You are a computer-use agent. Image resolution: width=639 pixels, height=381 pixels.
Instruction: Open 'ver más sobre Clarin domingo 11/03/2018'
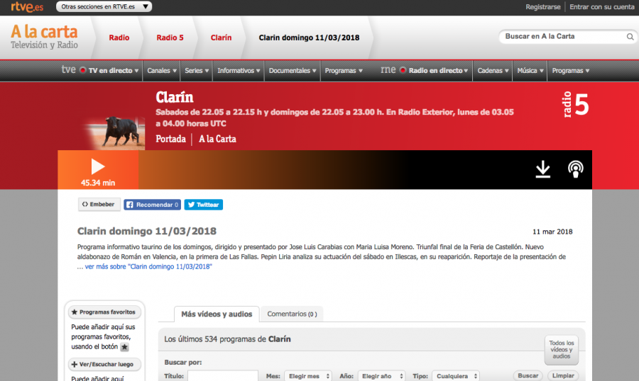pyautogui.click(x=148, y=267)
